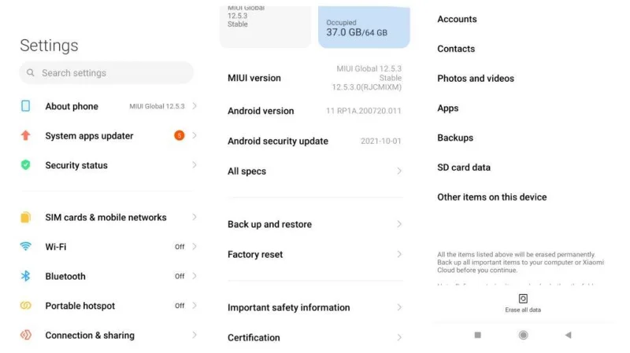The height and width of the screenshot is (353, 630).
Task: Tap the search magnifier icon
Action: (30, 72)
